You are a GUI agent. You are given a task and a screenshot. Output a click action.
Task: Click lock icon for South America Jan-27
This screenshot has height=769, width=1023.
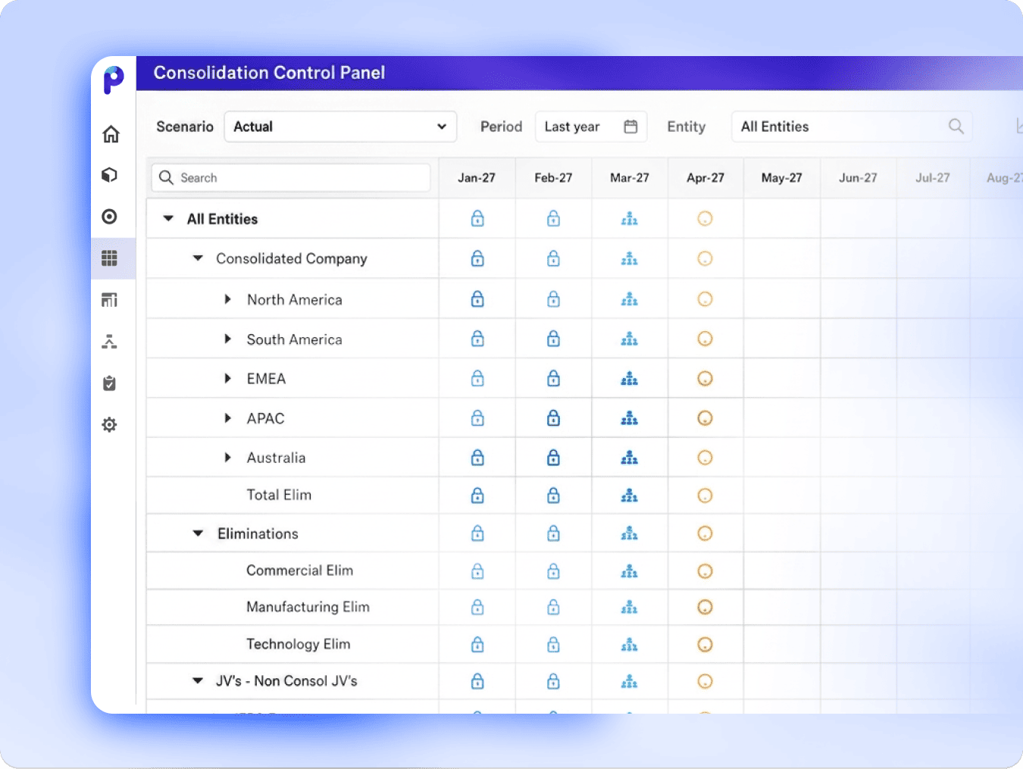click(x=477, y=339)
